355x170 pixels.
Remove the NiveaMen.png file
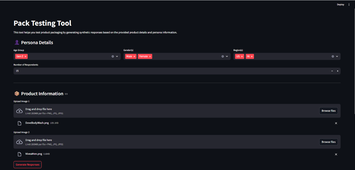(336, 154)
